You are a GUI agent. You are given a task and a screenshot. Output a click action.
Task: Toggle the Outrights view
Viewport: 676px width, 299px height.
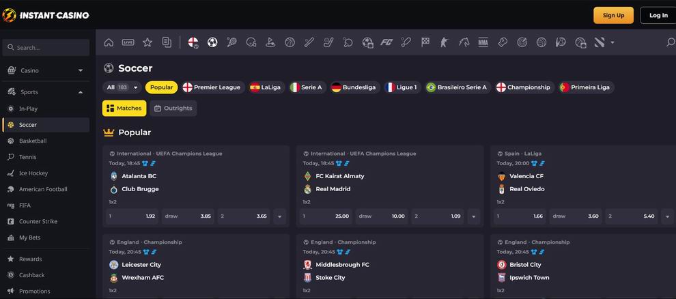[x=173, y=109]
